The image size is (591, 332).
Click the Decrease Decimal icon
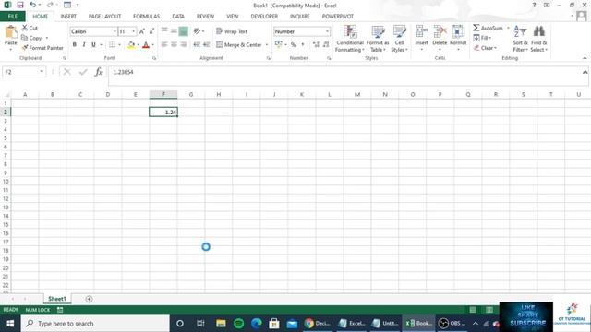pyautogui.click(x=326, y=45)
